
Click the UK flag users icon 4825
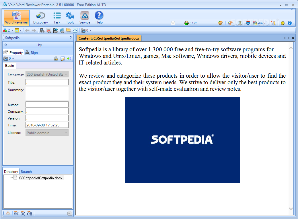click(x=259, y=23)
